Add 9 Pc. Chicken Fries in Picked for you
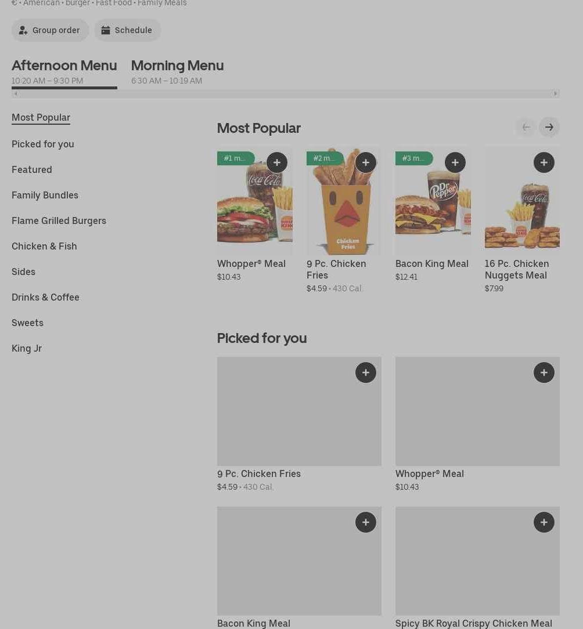 [366, 373]
